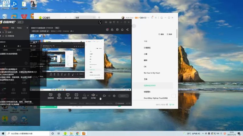
Task: Open Recycle Bin on desktop
Action: click(5, 16)
